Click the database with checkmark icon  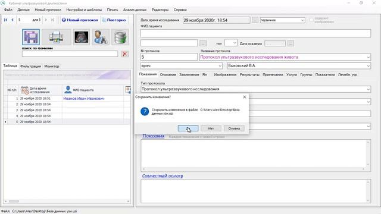pos(120,37)
